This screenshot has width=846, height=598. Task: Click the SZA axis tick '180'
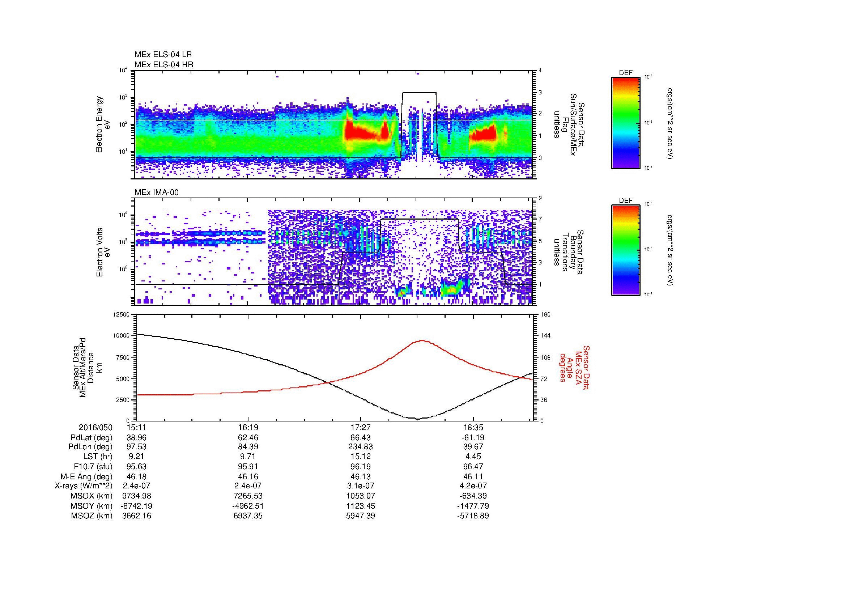(x=545, y=314)
